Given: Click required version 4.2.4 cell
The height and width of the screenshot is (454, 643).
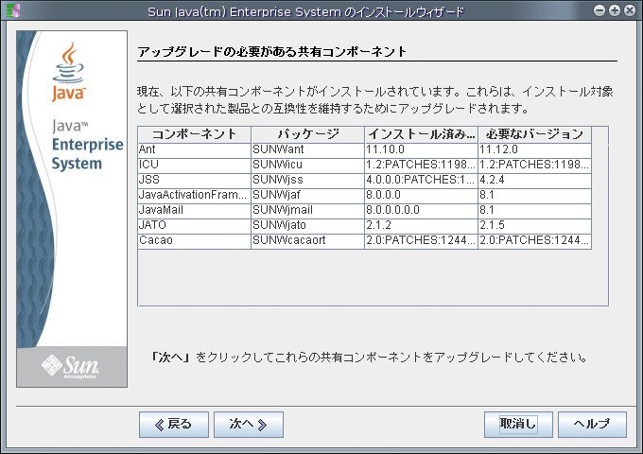Looking at the screenshot, I should click(535, 180).
